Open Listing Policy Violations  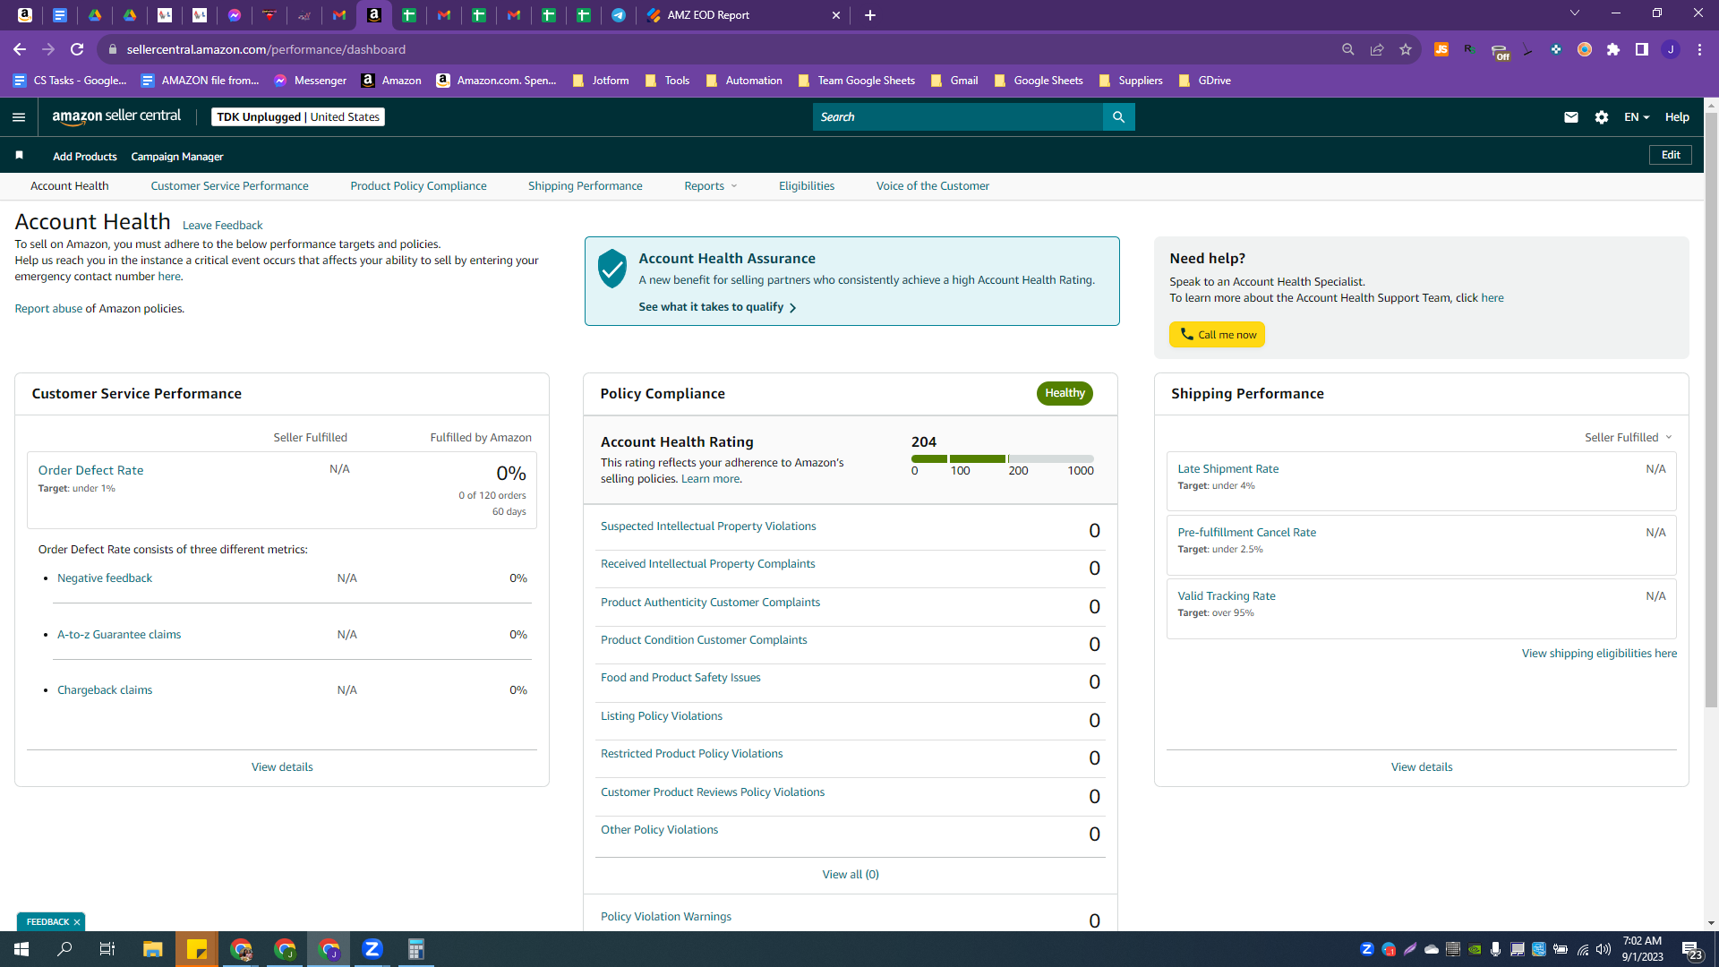point(662,716)
